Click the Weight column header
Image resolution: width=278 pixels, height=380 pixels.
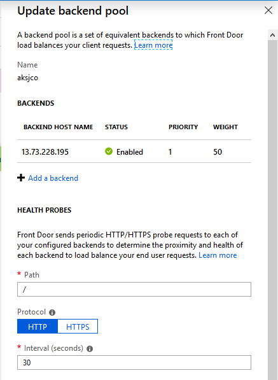point(225,127)
